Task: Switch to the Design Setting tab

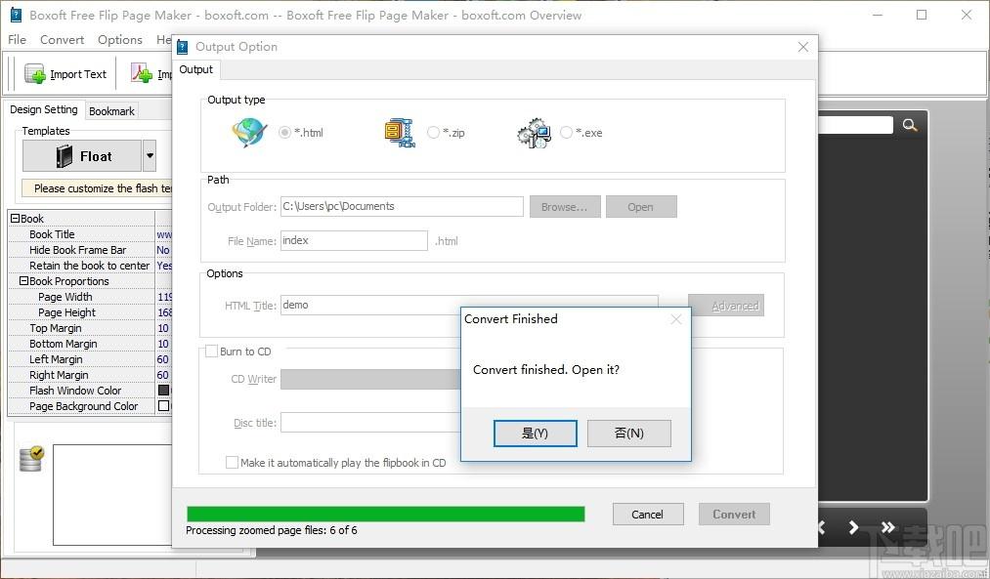Action: pos(44,109)
